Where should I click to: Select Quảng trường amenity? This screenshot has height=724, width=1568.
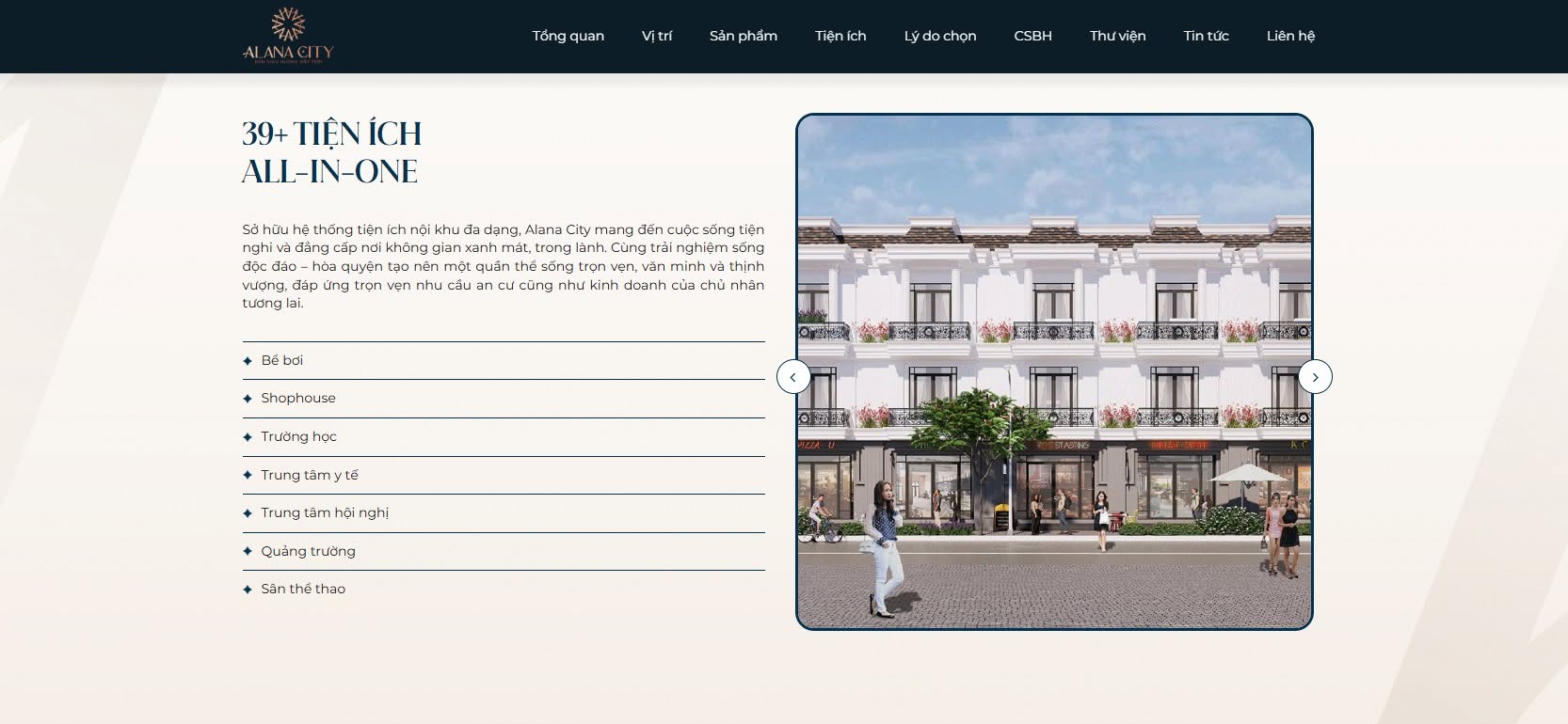(504, 551)
